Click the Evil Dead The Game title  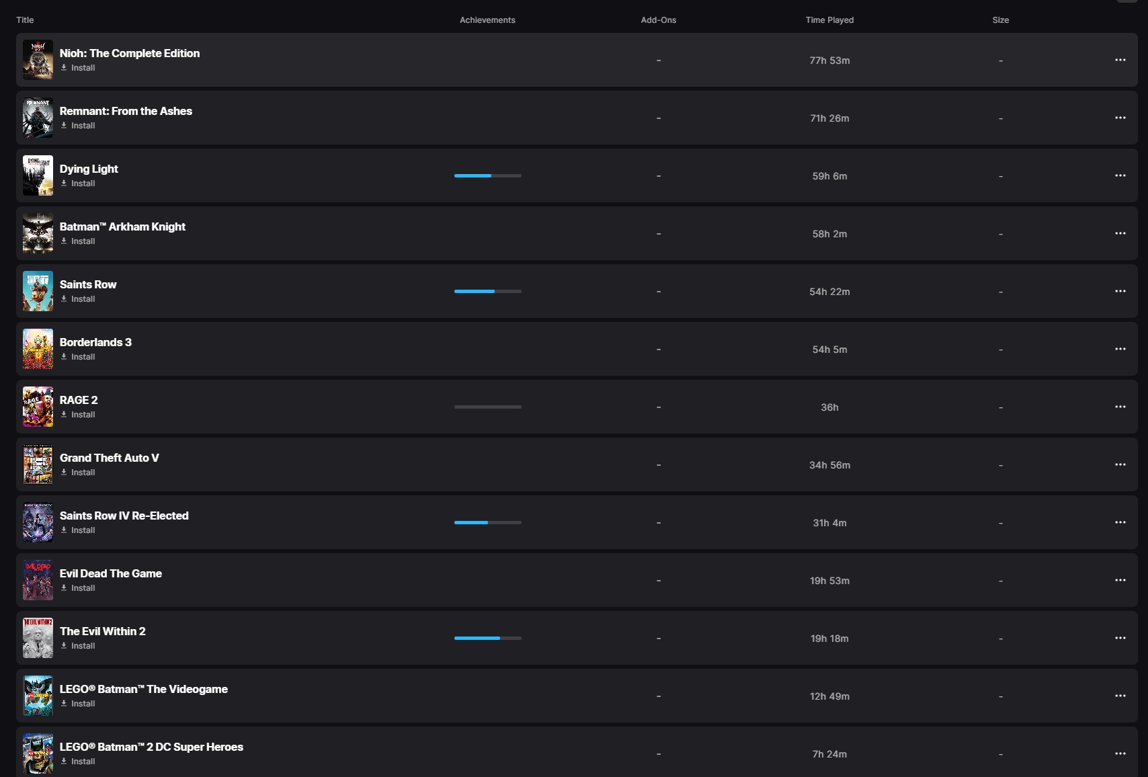click(111, 573)
